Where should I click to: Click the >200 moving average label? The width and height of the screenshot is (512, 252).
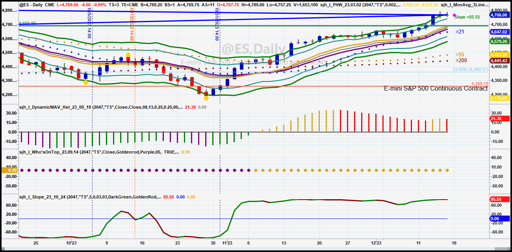click(x=461, y=61)
